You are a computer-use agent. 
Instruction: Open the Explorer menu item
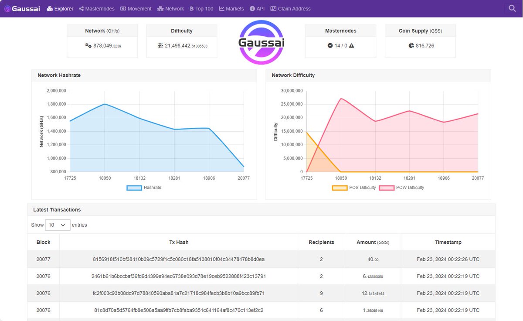point(60,9)
